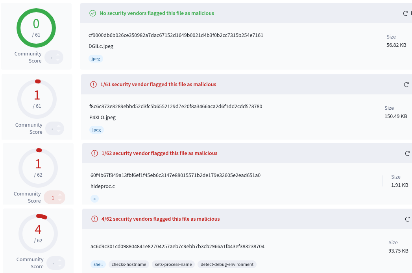412x273 pixels.
Task: Select the jpeg tag under DGlLc.jpeg
Action: pyautogui.click(x=96, y=59)
